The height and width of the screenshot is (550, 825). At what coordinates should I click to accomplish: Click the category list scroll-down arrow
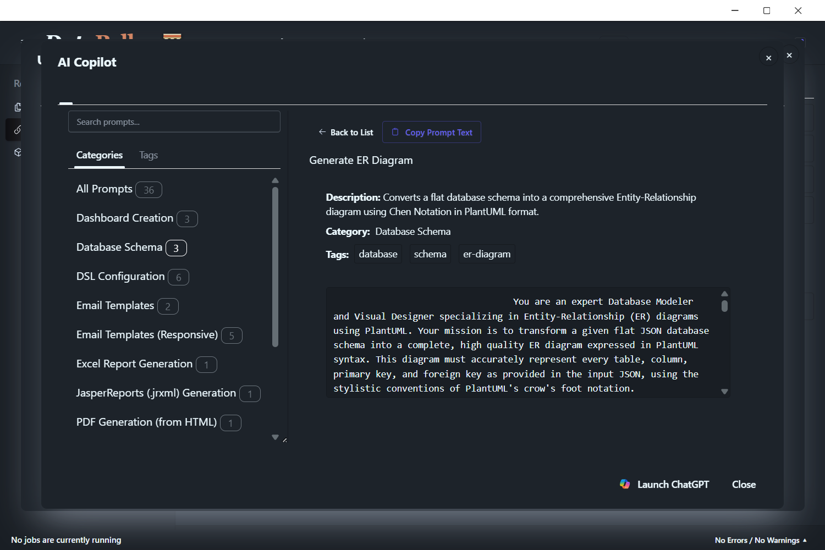coord(275,438)
